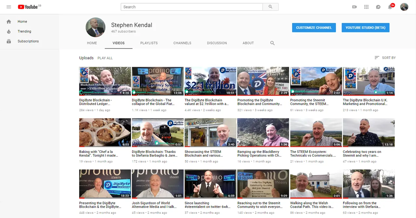Image resolution: width=416 pixels, height=218 pixels.
Task: Click the Uploads heading
Action: point(86,58)
